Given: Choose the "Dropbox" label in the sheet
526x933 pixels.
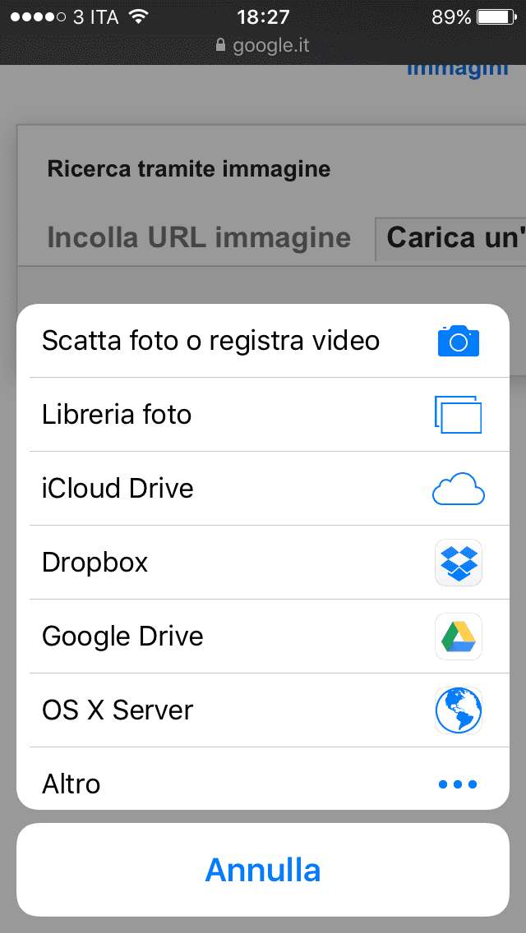Looking at the screenshot, I should (x=95, y=563).
